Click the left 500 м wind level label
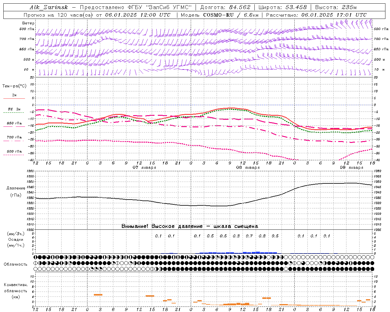The height and width of the screenshot is (312, 390). point(29,59)
